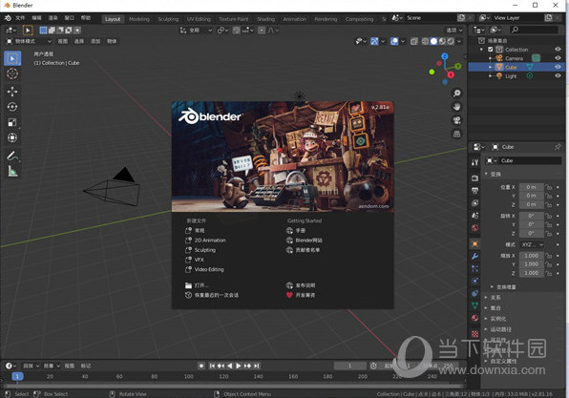Open the XYZ rotation mode dropdown

coord(533,244)
